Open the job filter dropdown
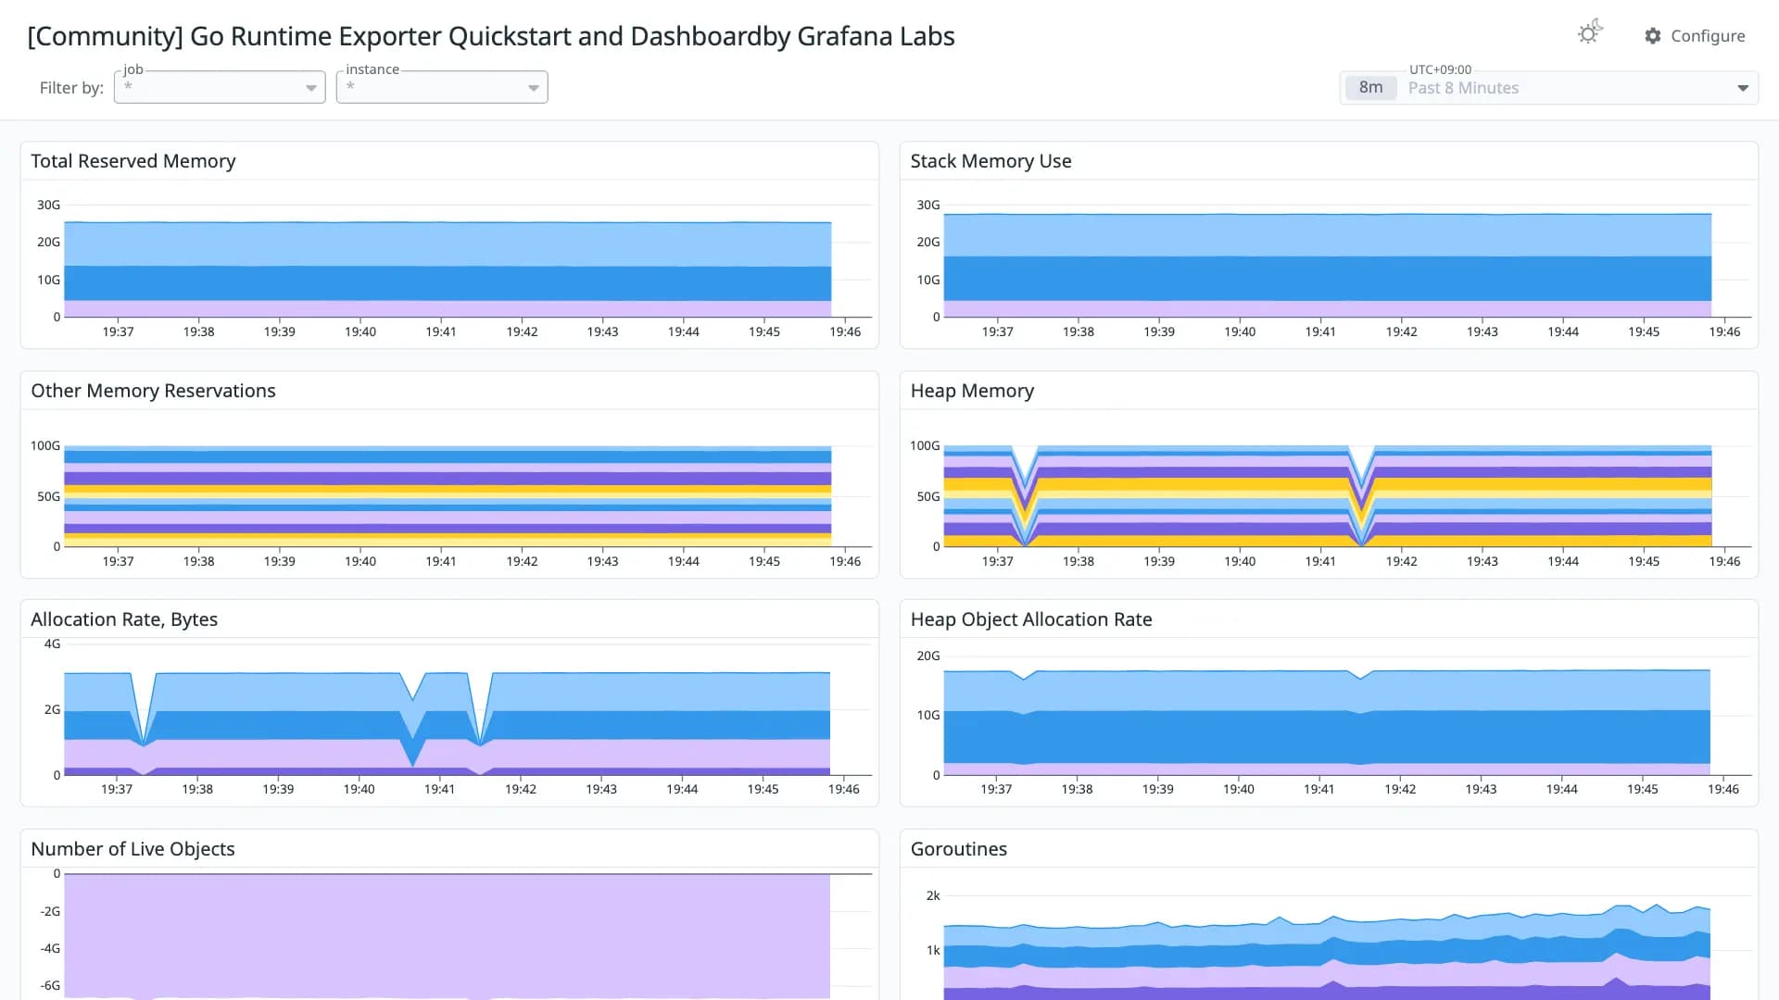Viewport: 1779px width, 1000px height. [220, 87]
